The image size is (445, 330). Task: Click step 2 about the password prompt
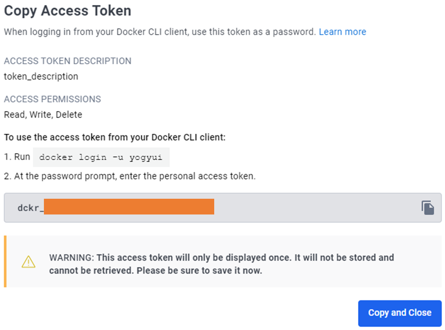[130, 176]
